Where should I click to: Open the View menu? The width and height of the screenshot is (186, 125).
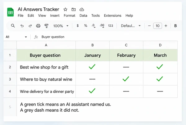42,16
